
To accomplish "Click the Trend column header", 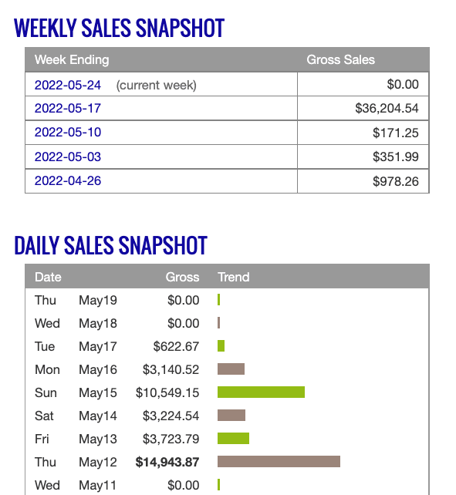I will click(234, 277).
